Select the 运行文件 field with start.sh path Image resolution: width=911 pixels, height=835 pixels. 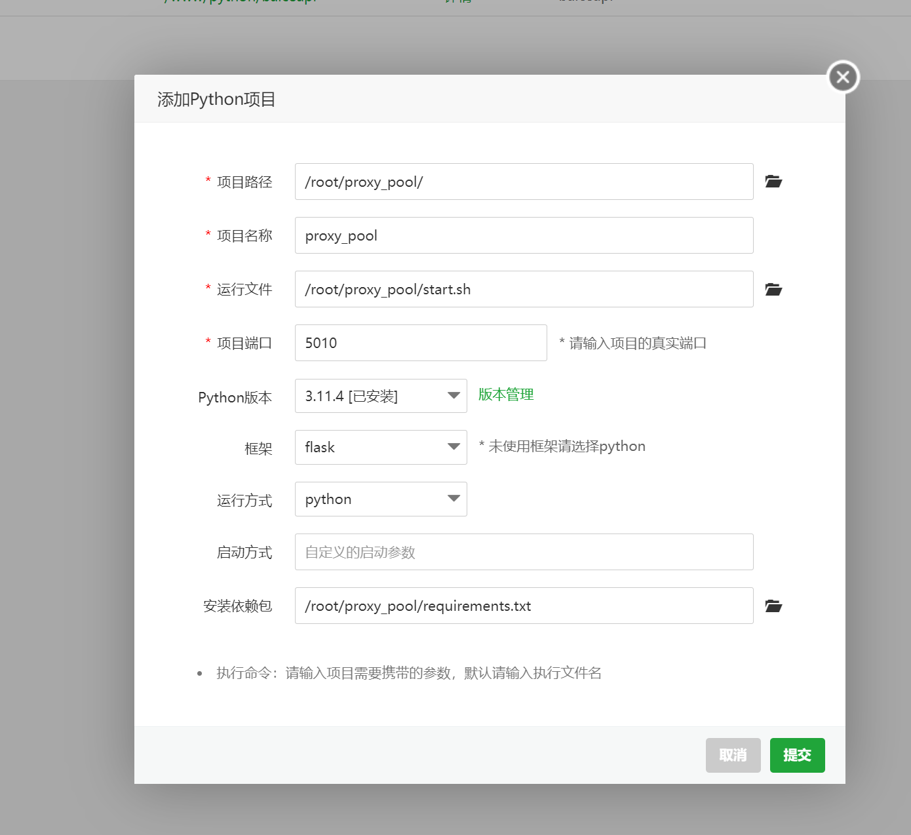524,289
